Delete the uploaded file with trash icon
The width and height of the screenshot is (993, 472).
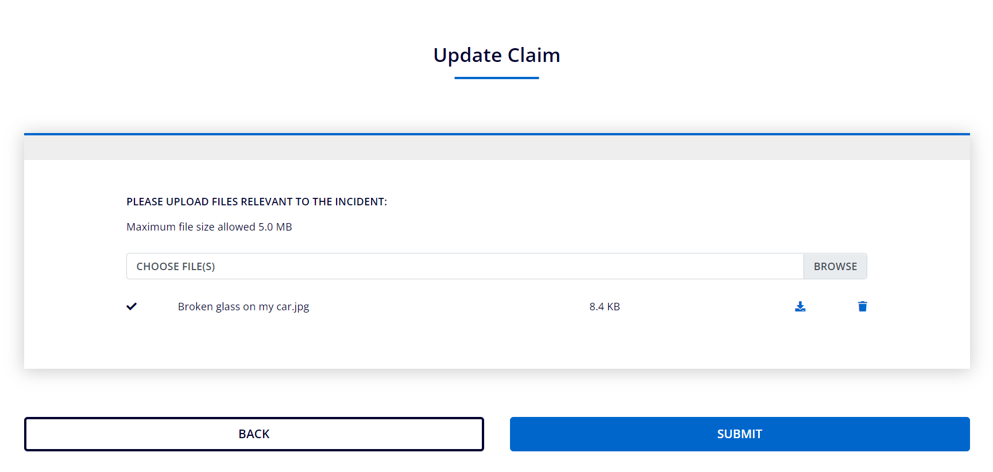[862, 307]
